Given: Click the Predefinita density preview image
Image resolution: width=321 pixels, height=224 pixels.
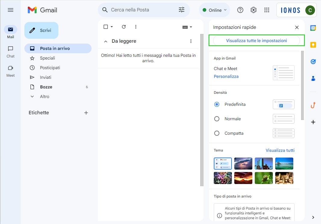Looking at the screenshot, I should pyautogui.click(x=284, y=104).
